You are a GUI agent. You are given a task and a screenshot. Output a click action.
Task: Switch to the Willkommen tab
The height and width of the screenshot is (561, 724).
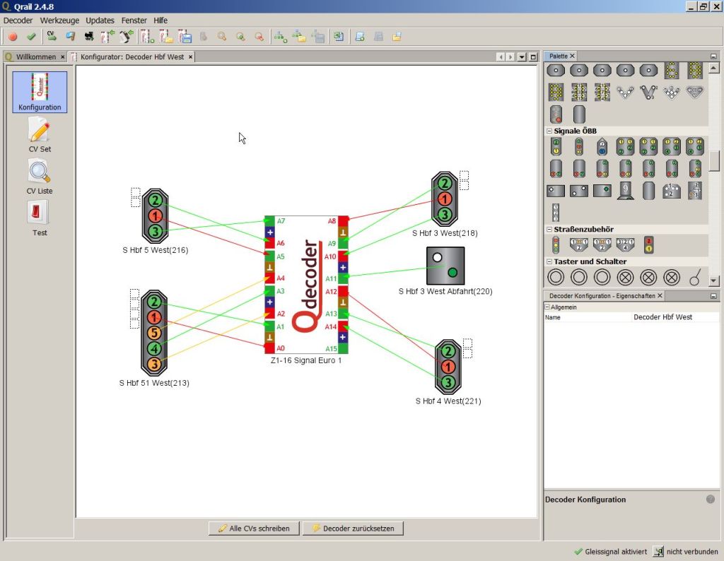point(35,57)
